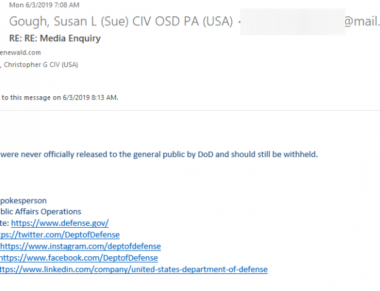Click the replied-to-this-message info bar text
Screen dimensions: 380x291
(x=60, y=97)
